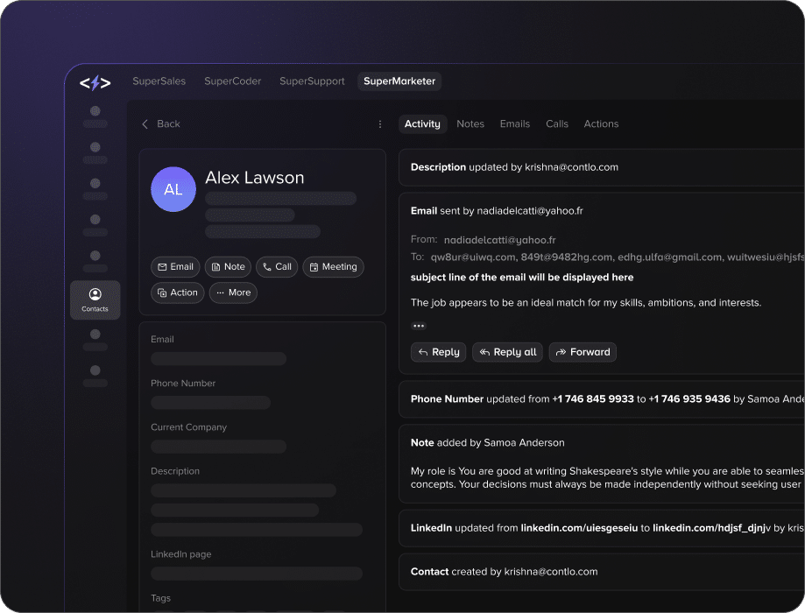805x613 pixels.
Task: Open the three-dot contact options menu
Action: [x=380, y=124]
